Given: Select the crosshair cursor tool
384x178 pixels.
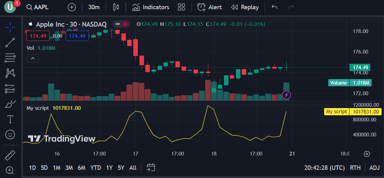Looking at the screenshot, I should click(x=10, y=27).
